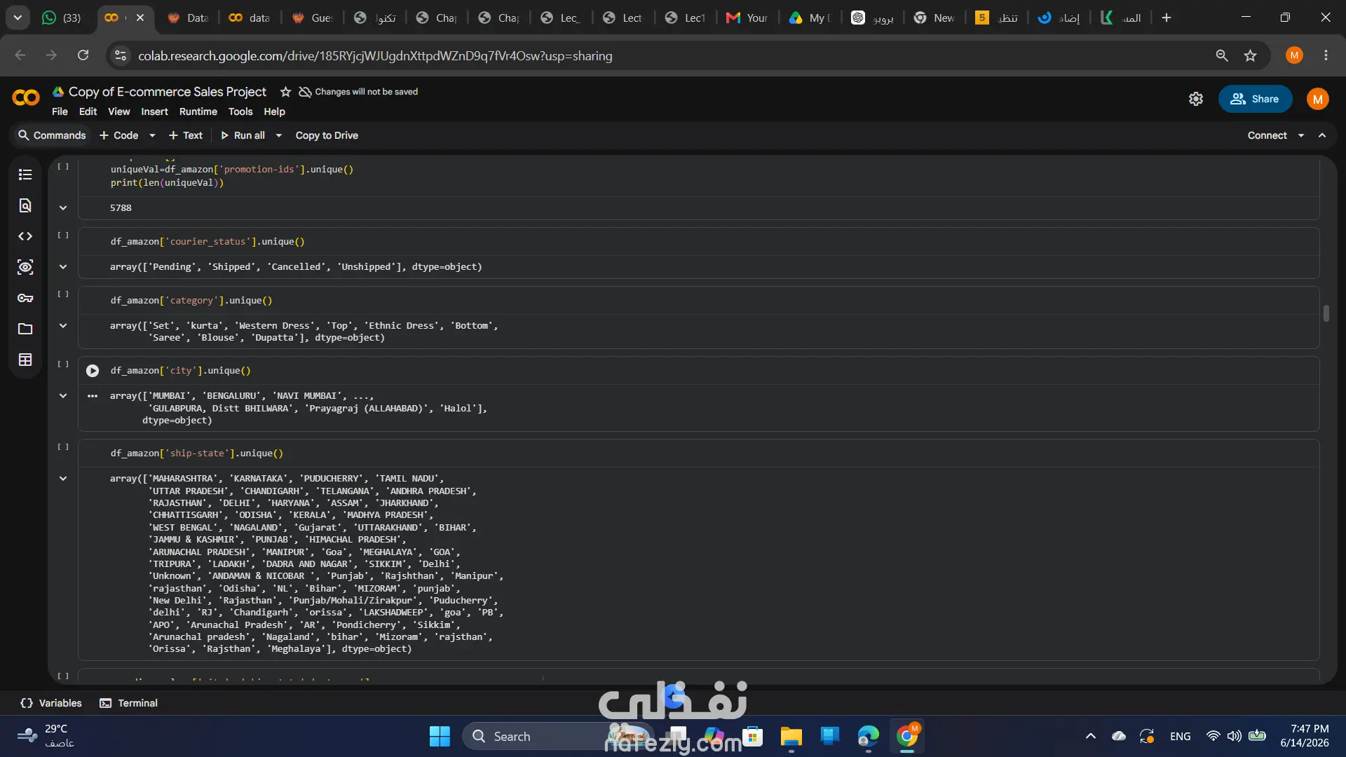The height and width of the screenshot is (757, 1346).
Task: Click the browser reload button
Action: point(83,55)
